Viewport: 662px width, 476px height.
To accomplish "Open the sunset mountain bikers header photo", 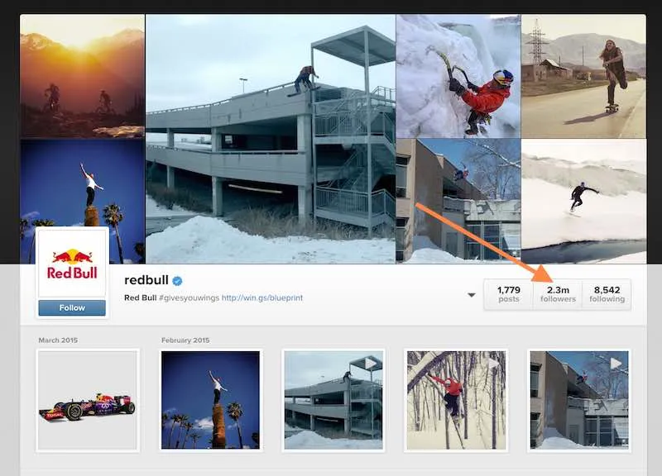I will [82, 76].
